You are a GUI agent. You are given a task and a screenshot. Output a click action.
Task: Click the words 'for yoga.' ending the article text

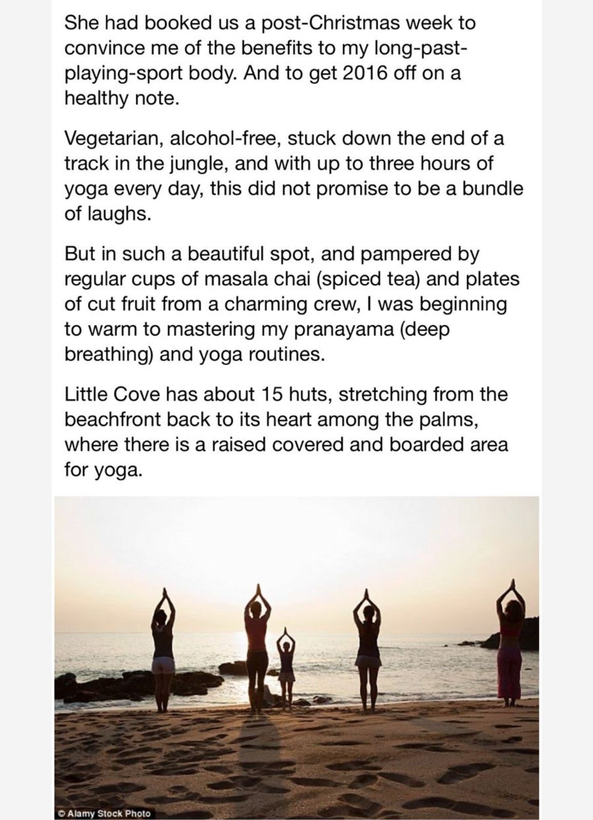(x=103, y=469)
